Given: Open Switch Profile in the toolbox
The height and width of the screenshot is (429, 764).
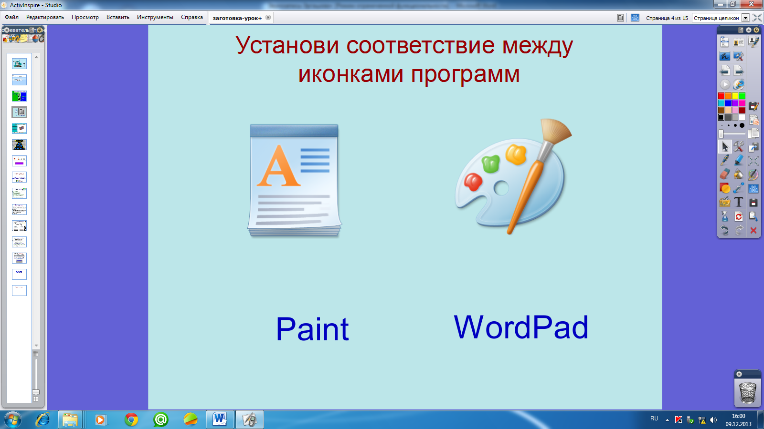Looking at the screenshot, I should pyautogui.click(x=739, y=42).
